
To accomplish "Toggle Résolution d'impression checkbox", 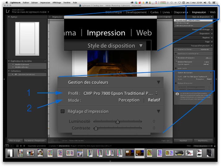I will 176,58.
